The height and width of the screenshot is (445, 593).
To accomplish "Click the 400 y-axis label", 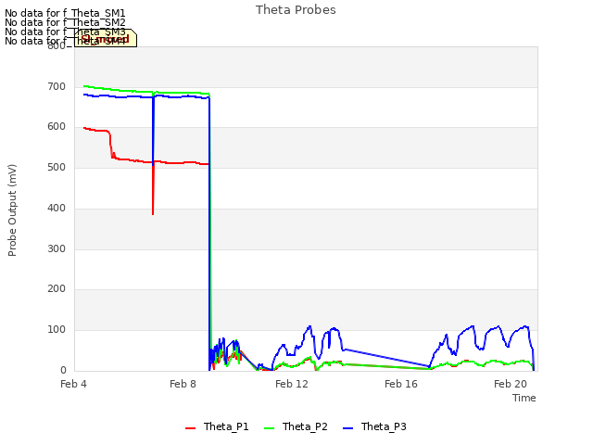I will [57, 208].
